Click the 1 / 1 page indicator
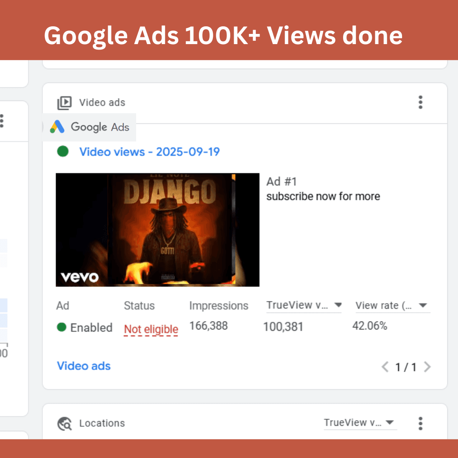The width and height of the screenshot is (458, 458). tap(406, 367)
